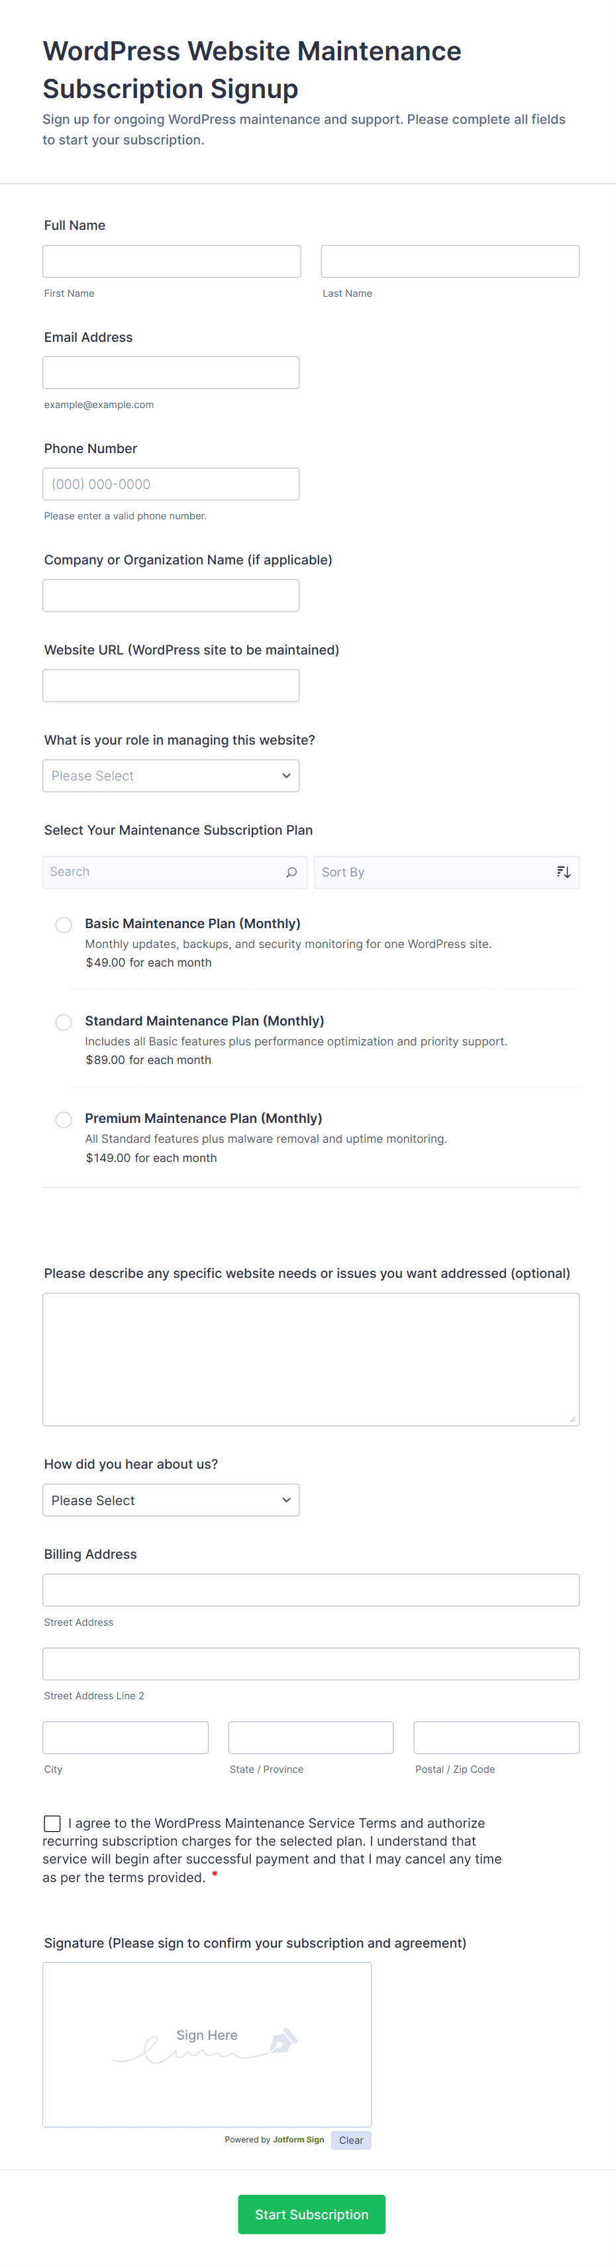Clear the signature field
616x2267 pixels.
coord(351,2140)
